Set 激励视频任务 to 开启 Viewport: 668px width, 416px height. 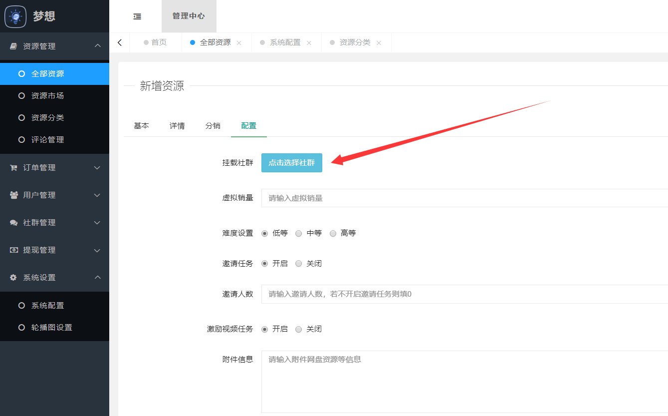pos(265,329)
